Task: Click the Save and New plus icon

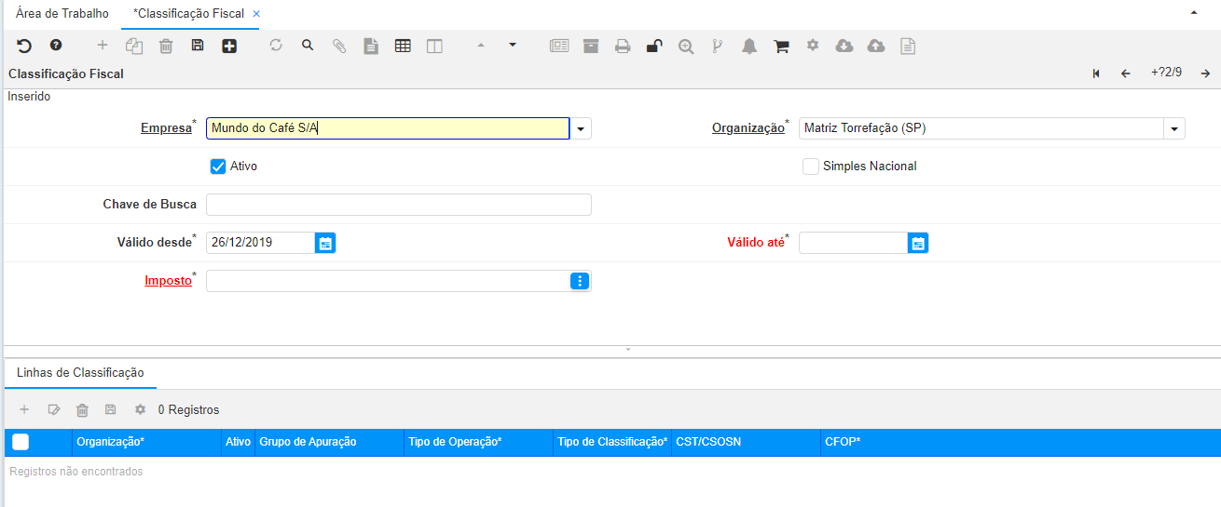Action: click(x=229, y=46)
